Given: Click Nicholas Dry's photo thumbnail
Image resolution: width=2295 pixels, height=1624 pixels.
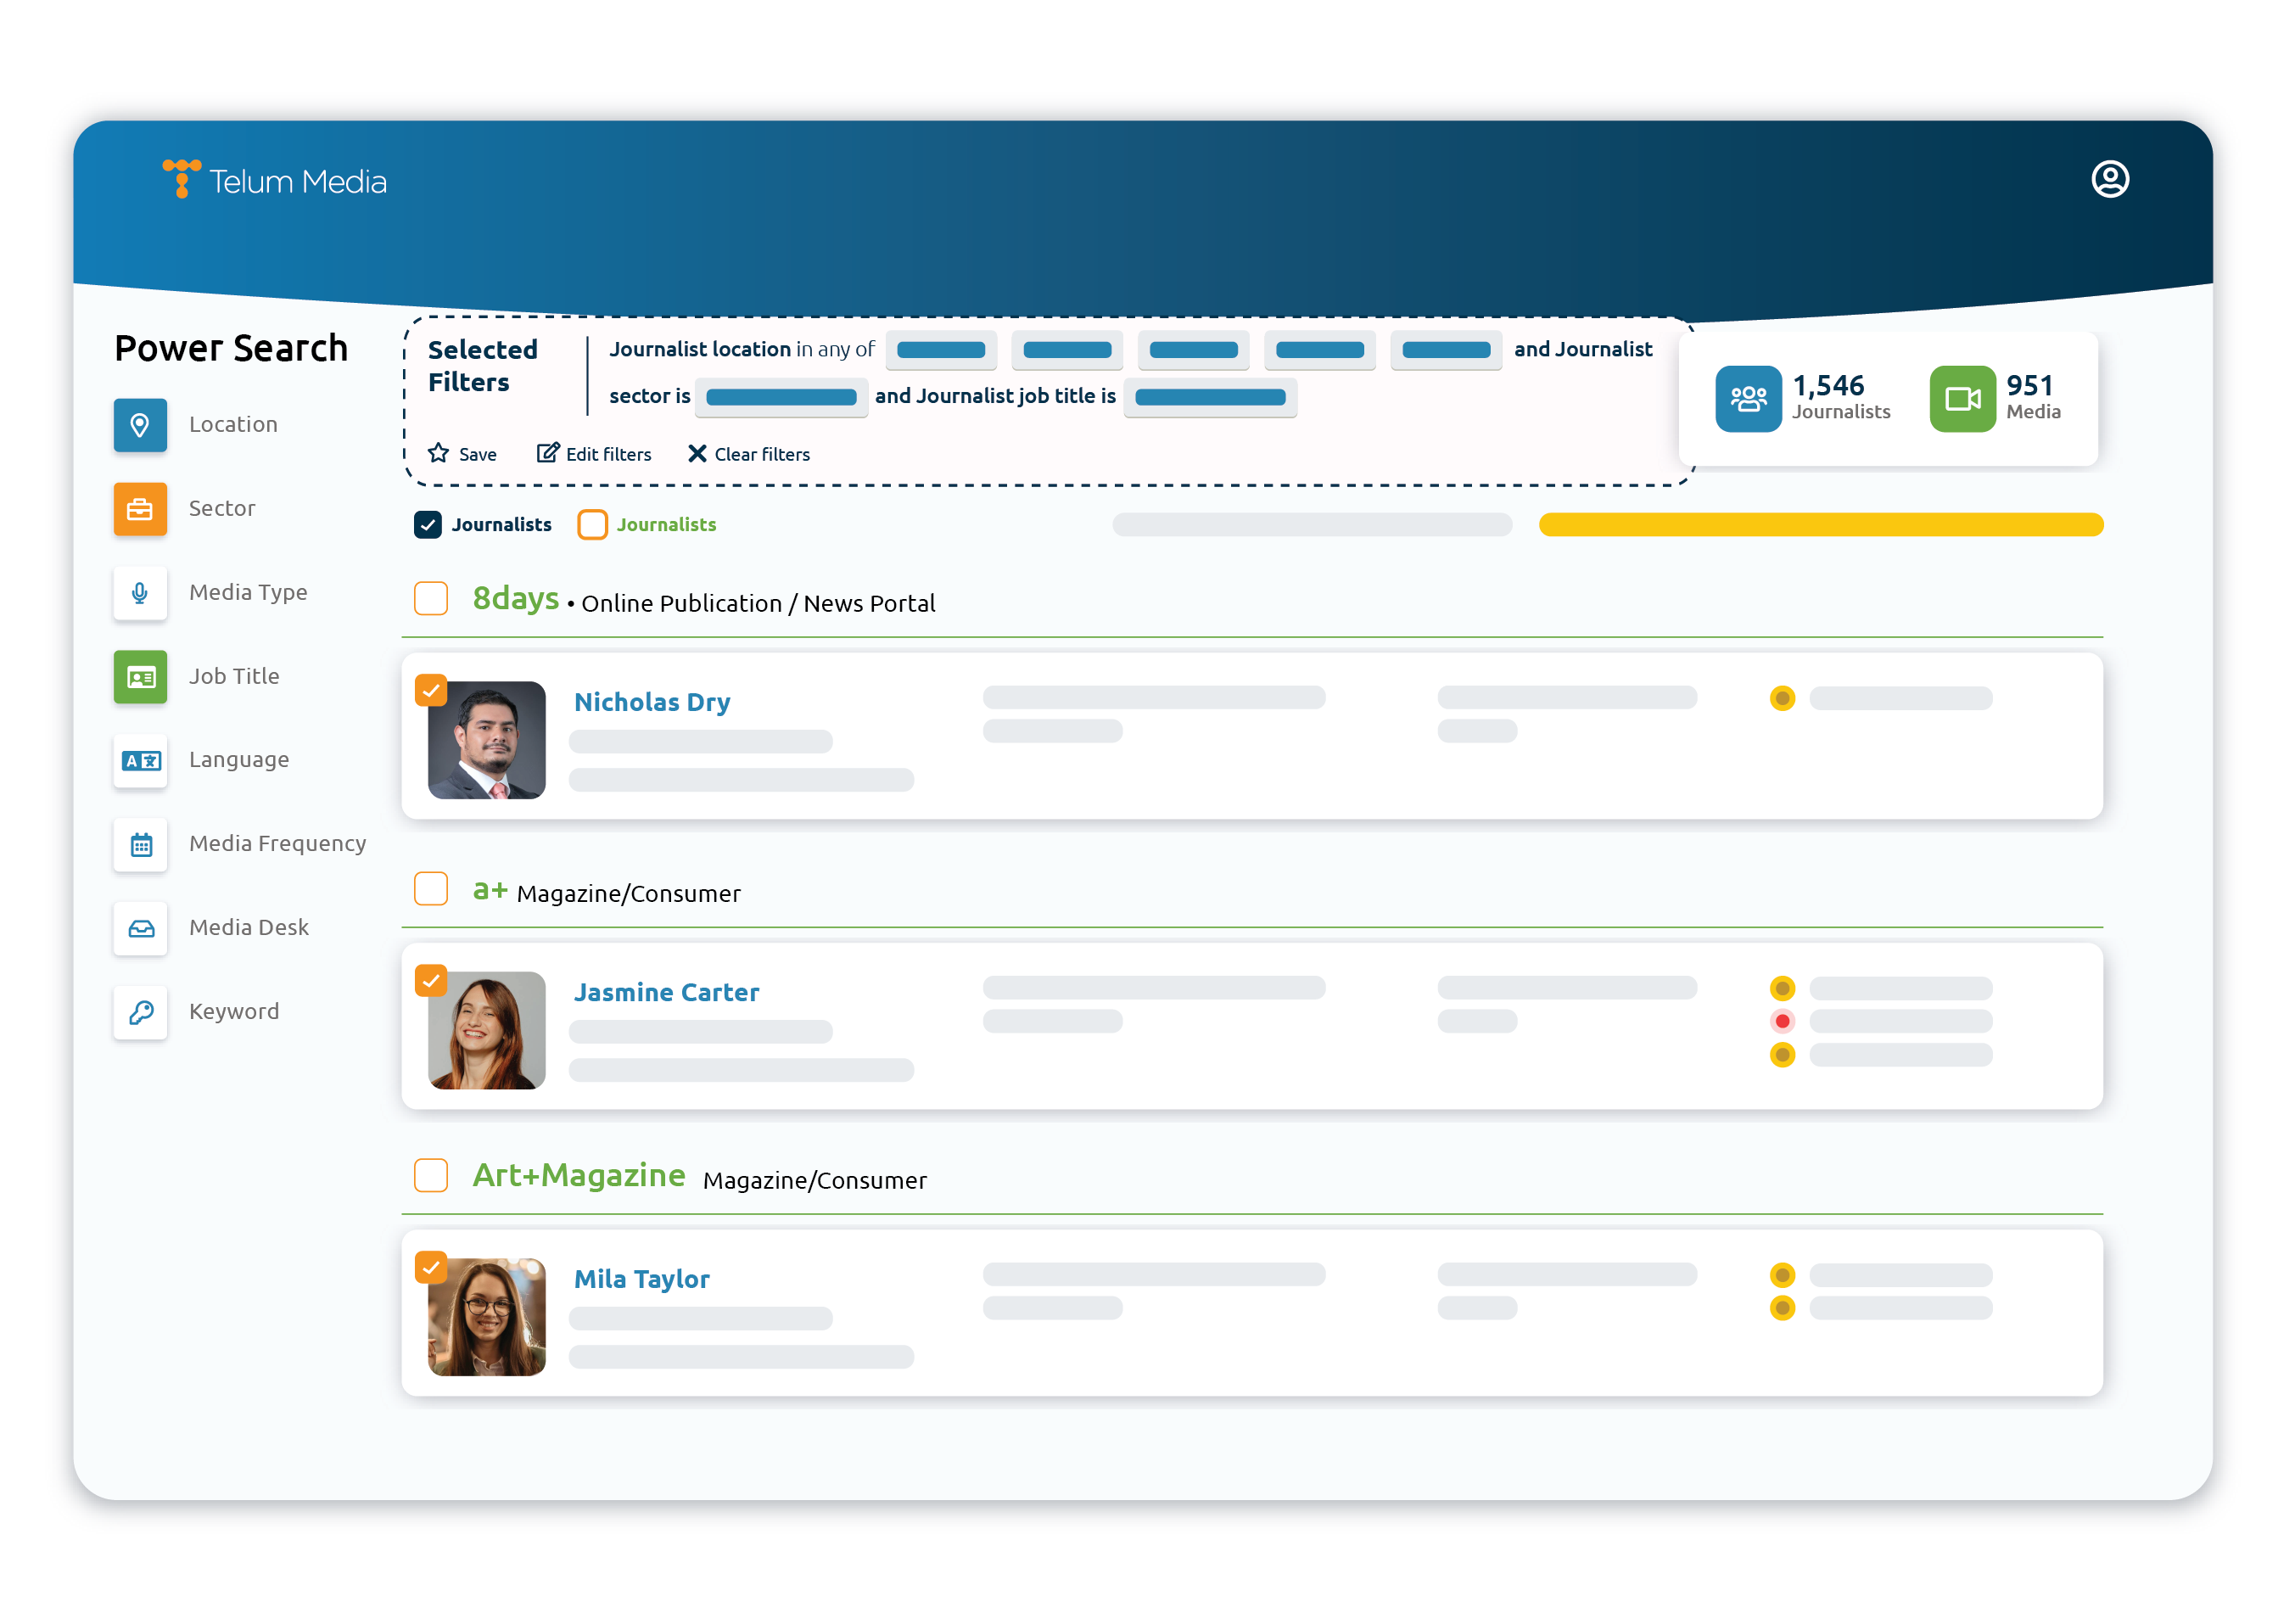Looking at the screenshot, I should [487, 740].
